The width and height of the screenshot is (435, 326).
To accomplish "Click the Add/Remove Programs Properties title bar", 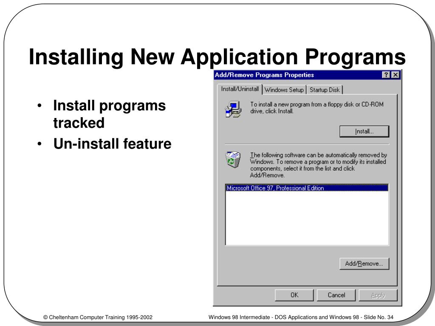I will (308, 75).
